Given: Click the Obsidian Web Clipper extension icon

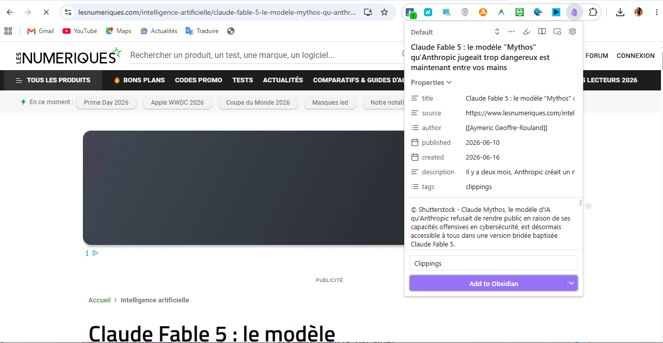Looking at the screenshot, I should pos(575,12).
